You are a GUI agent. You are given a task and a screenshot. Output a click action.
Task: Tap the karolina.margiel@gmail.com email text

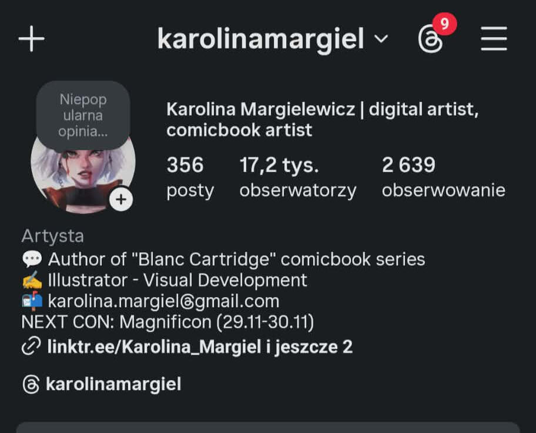click(x=163, y=301)
